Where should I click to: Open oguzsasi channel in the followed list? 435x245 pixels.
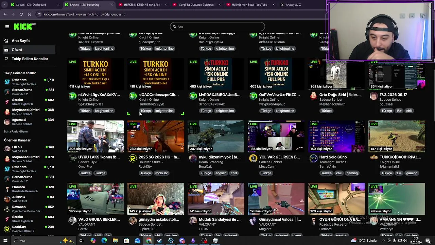click(x=29, y=122)
